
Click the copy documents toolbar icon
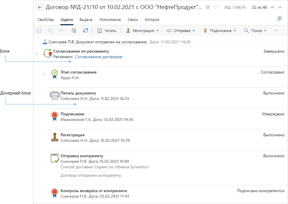tap(74, 30)
